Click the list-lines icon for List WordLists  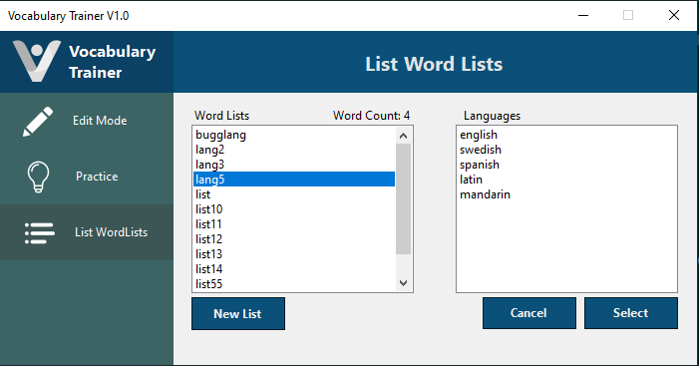pyautogui.click(x=40, y=233)
